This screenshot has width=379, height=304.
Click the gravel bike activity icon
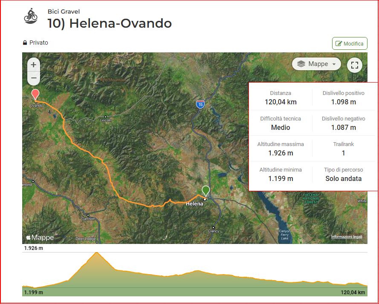(x=31, y=16)
